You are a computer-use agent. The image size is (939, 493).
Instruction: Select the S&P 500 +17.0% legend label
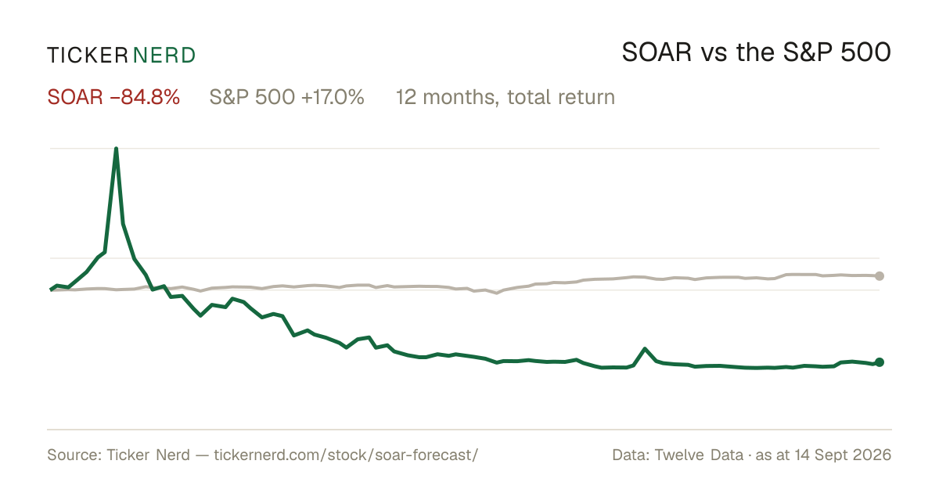tap(287, 97)
